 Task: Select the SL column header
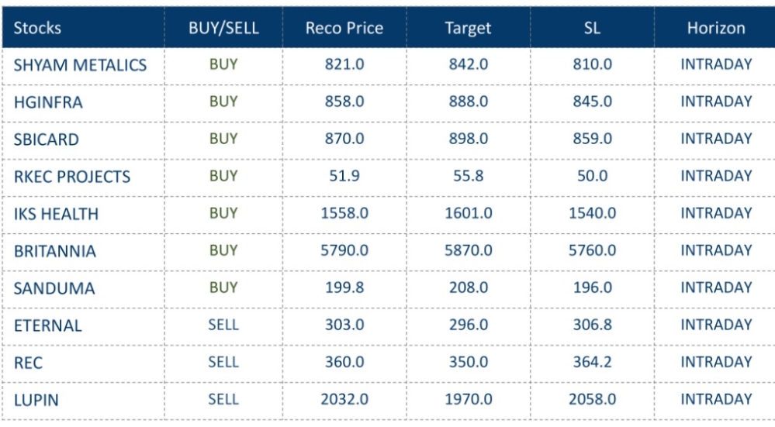pos(592,29)
